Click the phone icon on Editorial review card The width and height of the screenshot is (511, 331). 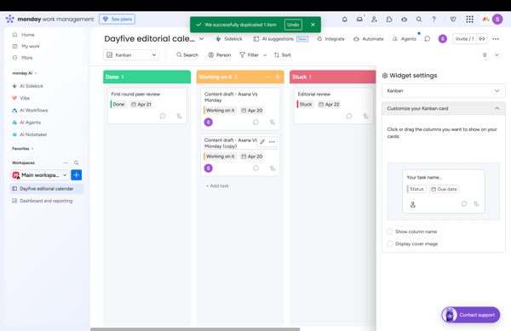point(365,117)
